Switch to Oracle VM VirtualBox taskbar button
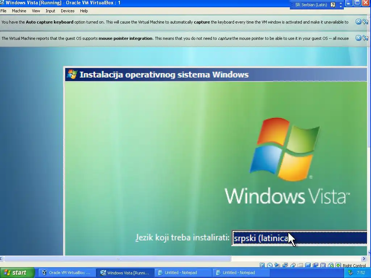Screen dimensions: 371x278 coord(67,273)
